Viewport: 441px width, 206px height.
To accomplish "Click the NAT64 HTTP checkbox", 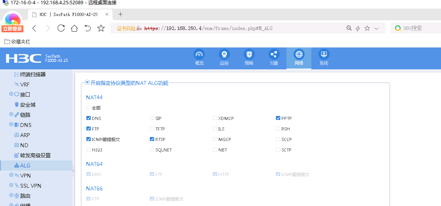I will coord(215,174).
